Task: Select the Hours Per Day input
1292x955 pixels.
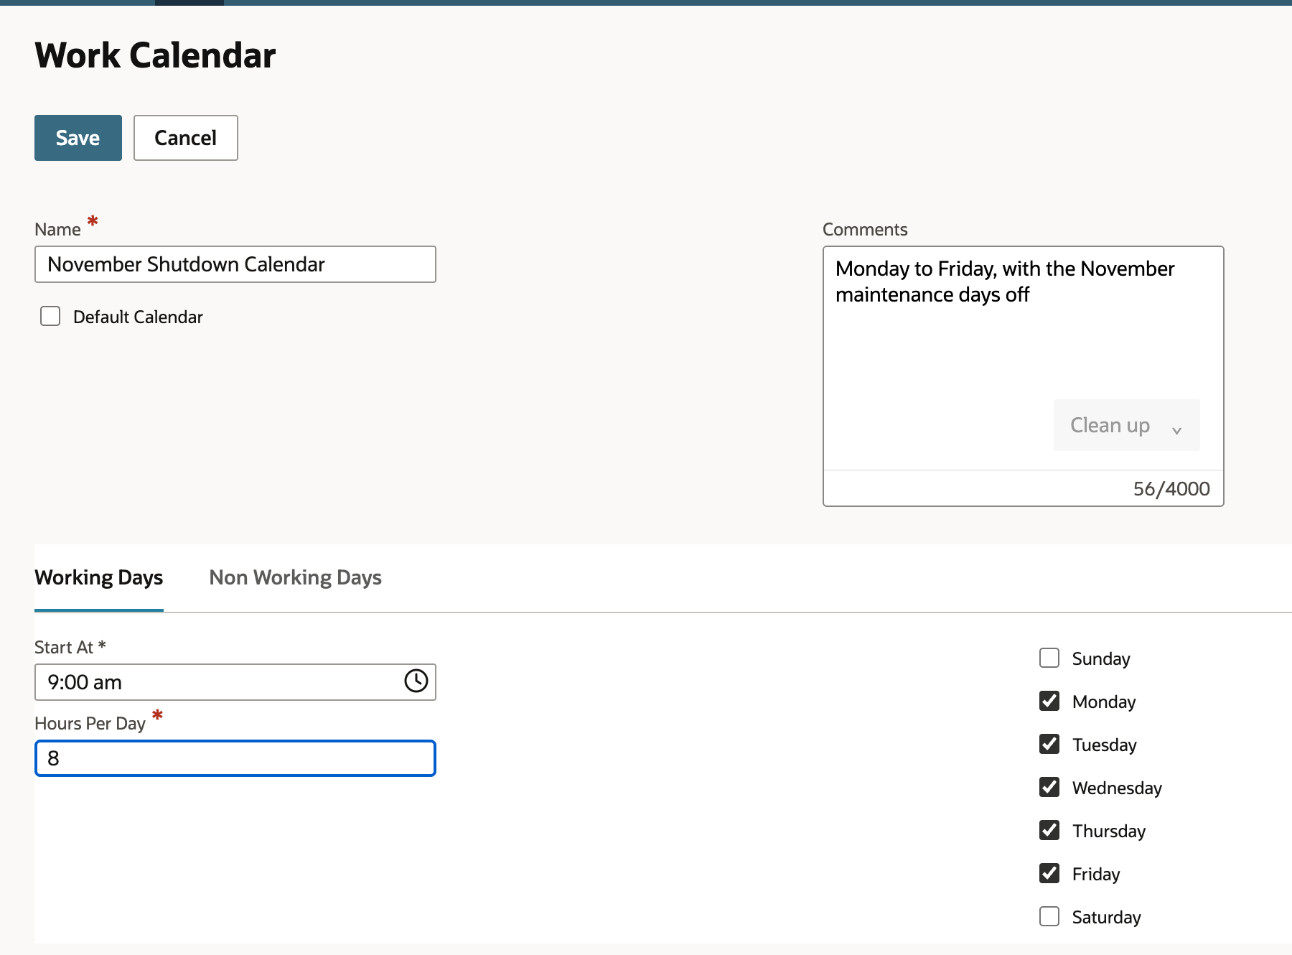Action: tap(235, 758)
